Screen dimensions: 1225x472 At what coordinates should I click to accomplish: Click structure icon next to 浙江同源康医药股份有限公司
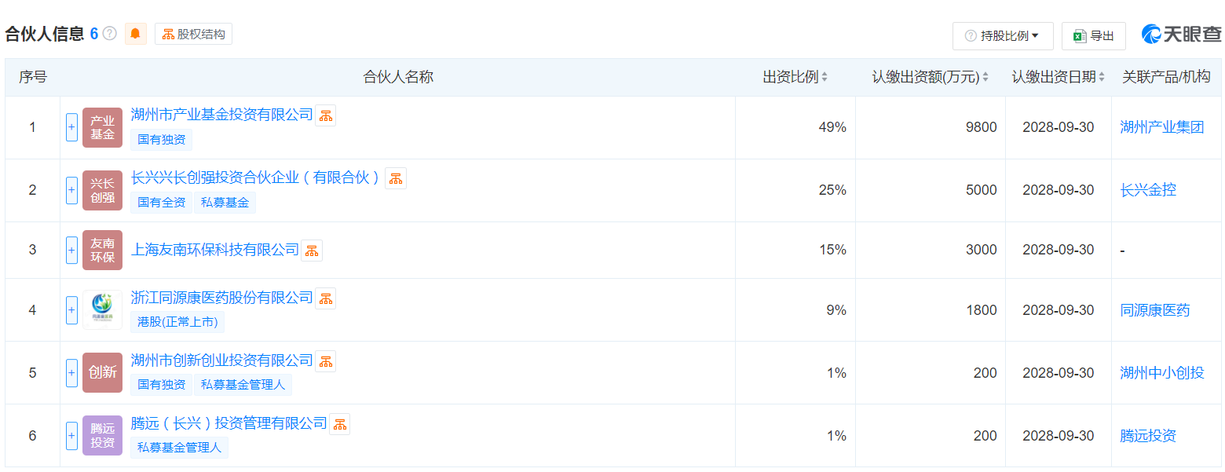point(326,298)
